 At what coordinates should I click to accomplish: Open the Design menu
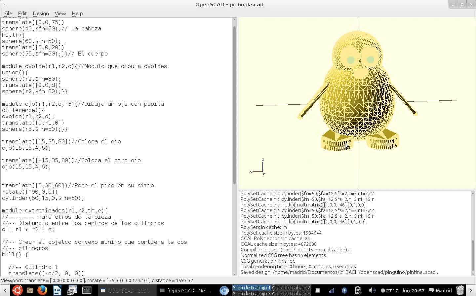click(x=41, y=14)
